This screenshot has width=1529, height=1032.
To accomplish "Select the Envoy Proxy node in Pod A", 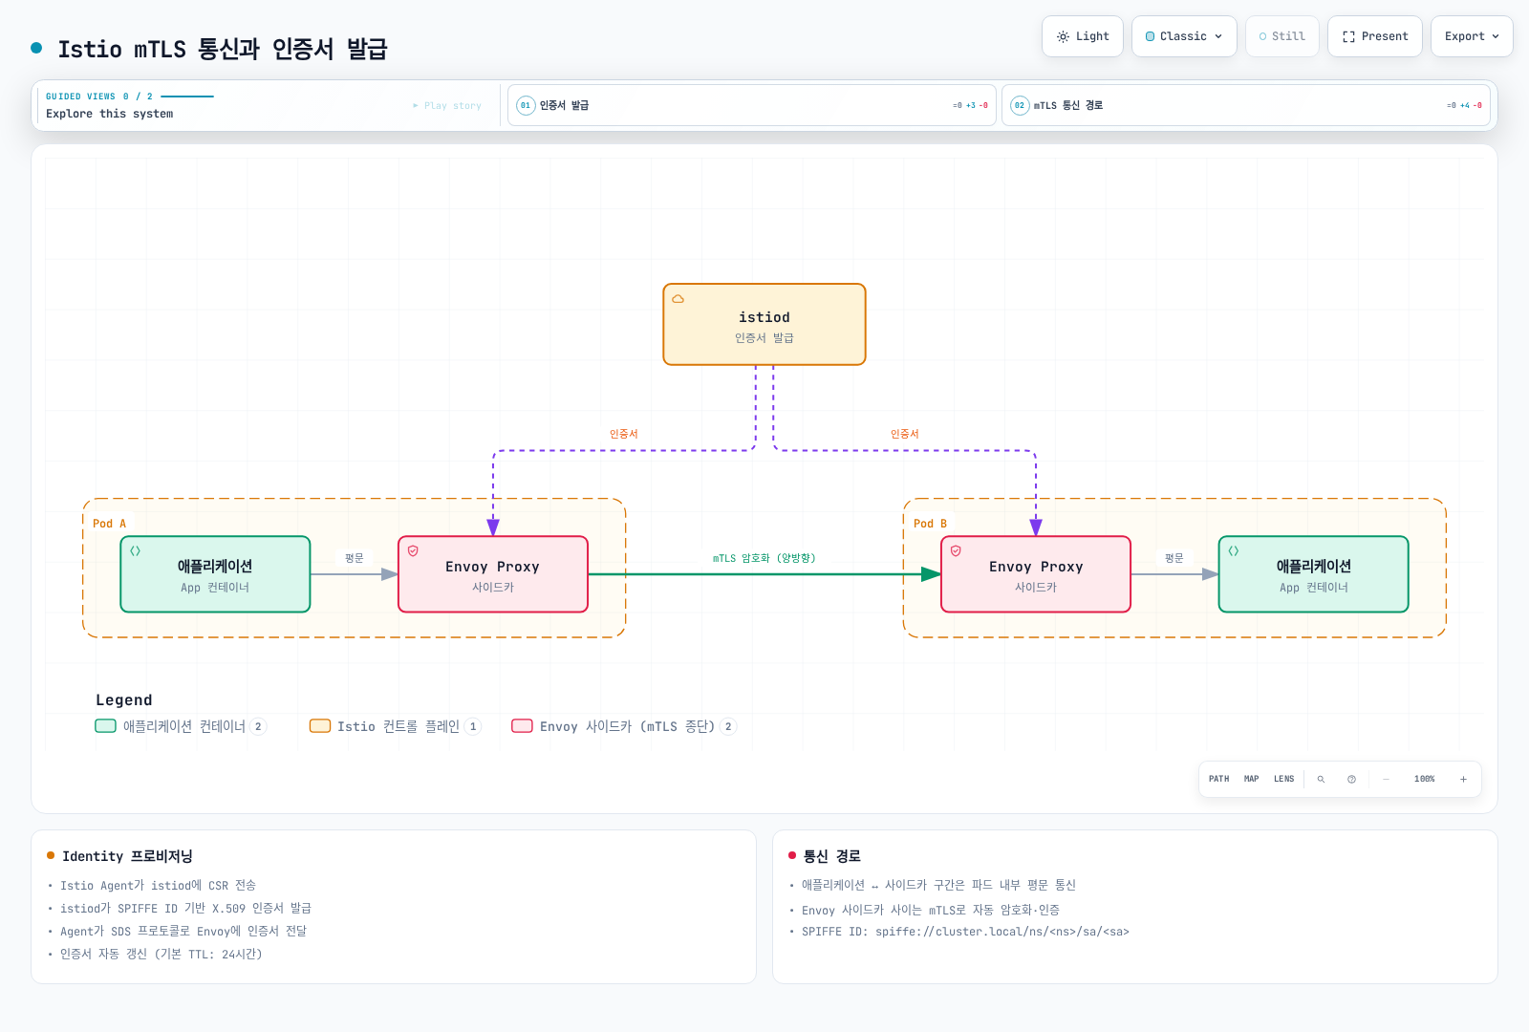I will [x=493, y=574].
